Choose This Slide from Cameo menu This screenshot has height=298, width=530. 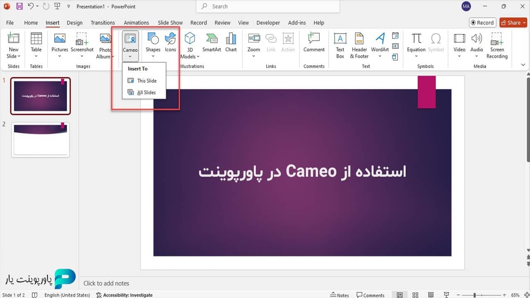click(x=144, y=81)
